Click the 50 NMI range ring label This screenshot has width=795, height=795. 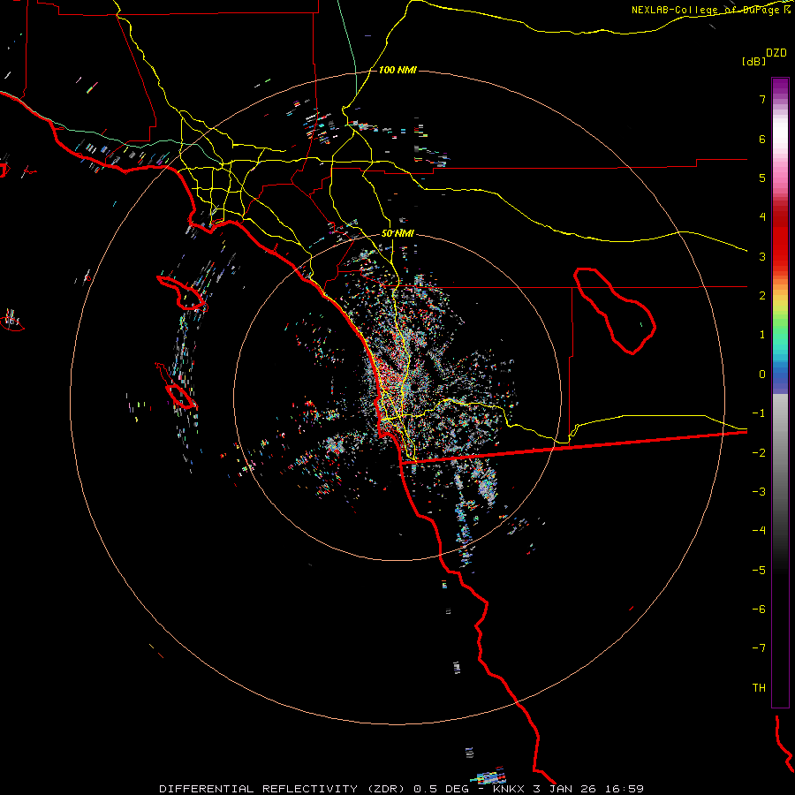coord(397,233)
